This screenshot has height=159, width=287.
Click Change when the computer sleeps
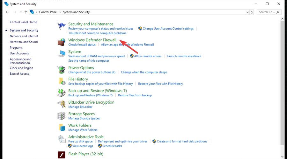click(144, 72)
